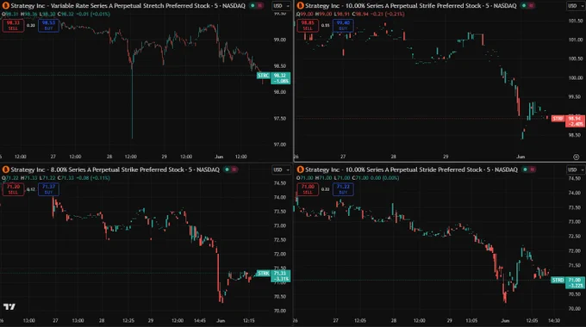The width and height of the screenshot is (586, 327).
Task: Click green market status dot on Stride chart
Action: 525,170
